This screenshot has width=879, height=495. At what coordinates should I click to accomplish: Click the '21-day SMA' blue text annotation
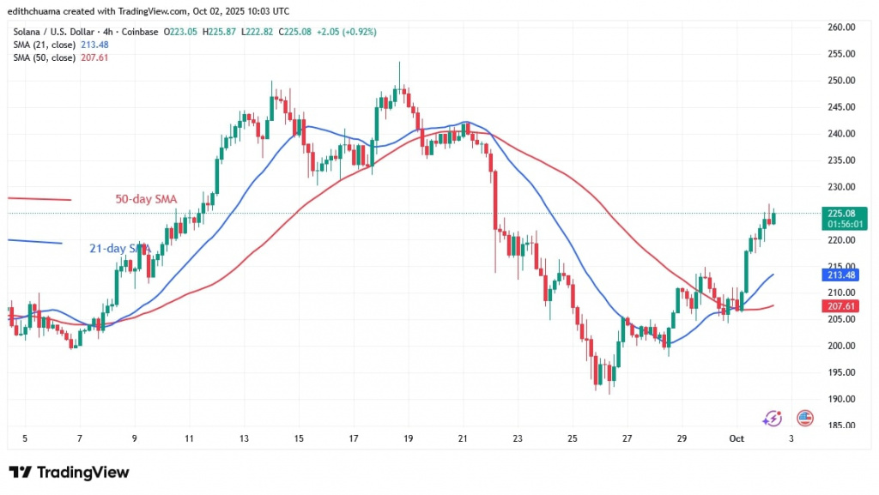[x=120, y=249]
